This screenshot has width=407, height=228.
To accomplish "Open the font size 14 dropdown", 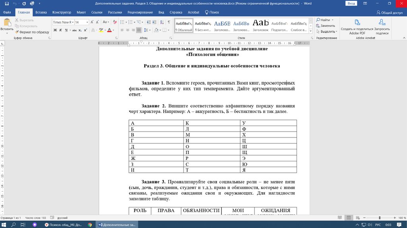I will 88,22.
